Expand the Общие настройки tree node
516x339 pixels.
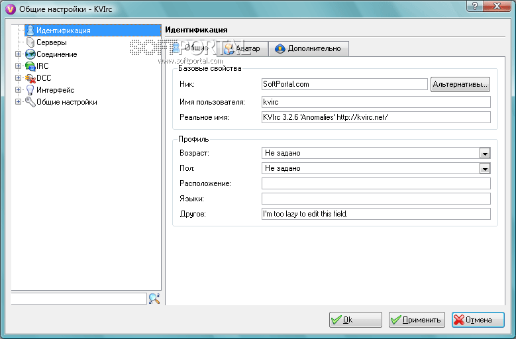(x=18, y=102)
